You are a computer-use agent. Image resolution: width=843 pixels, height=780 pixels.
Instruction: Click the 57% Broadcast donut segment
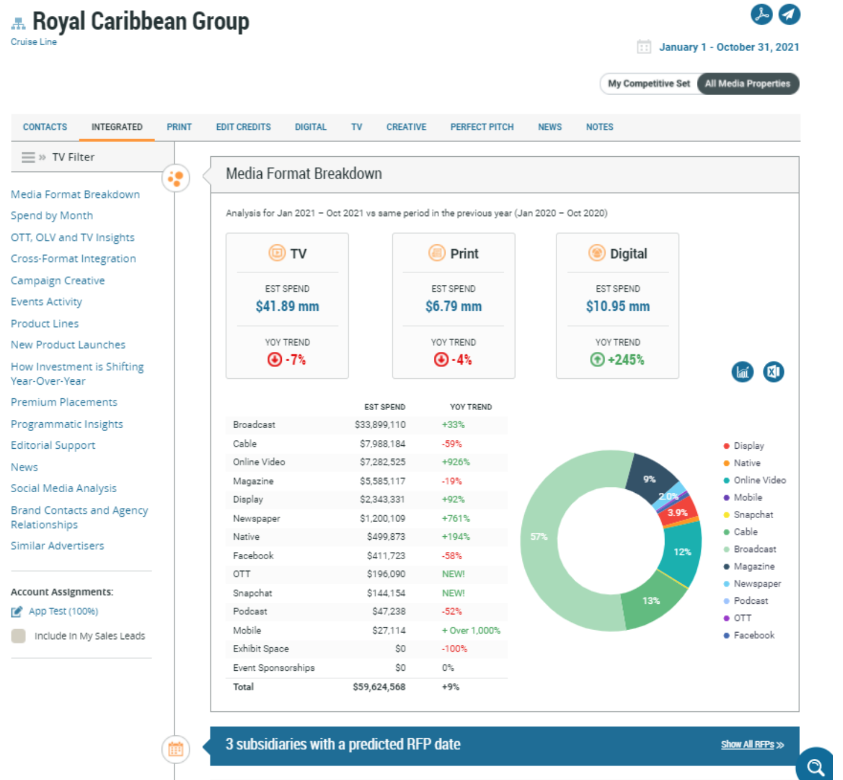pos(538,536)
